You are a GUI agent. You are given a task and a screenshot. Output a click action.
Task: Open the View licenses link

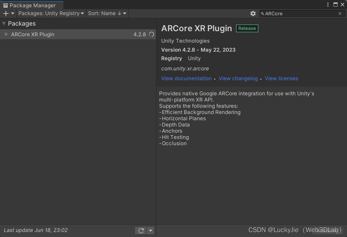[x=281, y=78]
